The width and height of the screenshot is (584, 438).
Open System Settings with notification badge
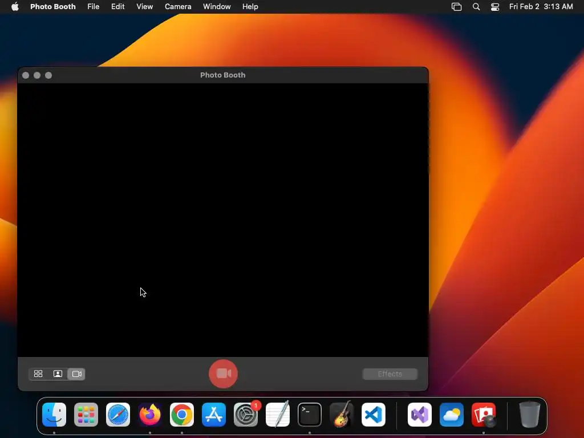[x=246, y=415]
